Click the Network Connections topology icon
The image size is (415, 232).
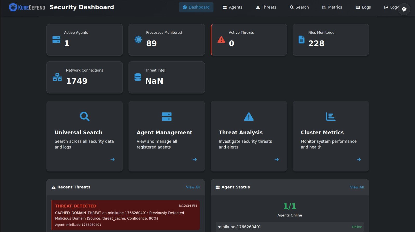57,77
